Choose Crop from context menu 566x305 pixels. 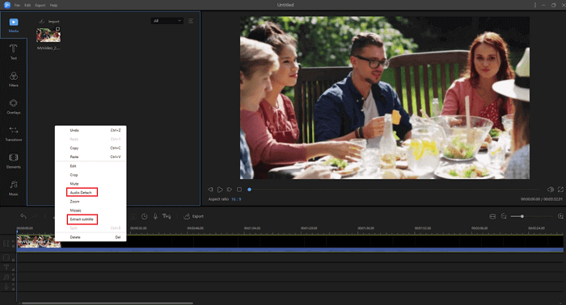click(x=91, y=174)
